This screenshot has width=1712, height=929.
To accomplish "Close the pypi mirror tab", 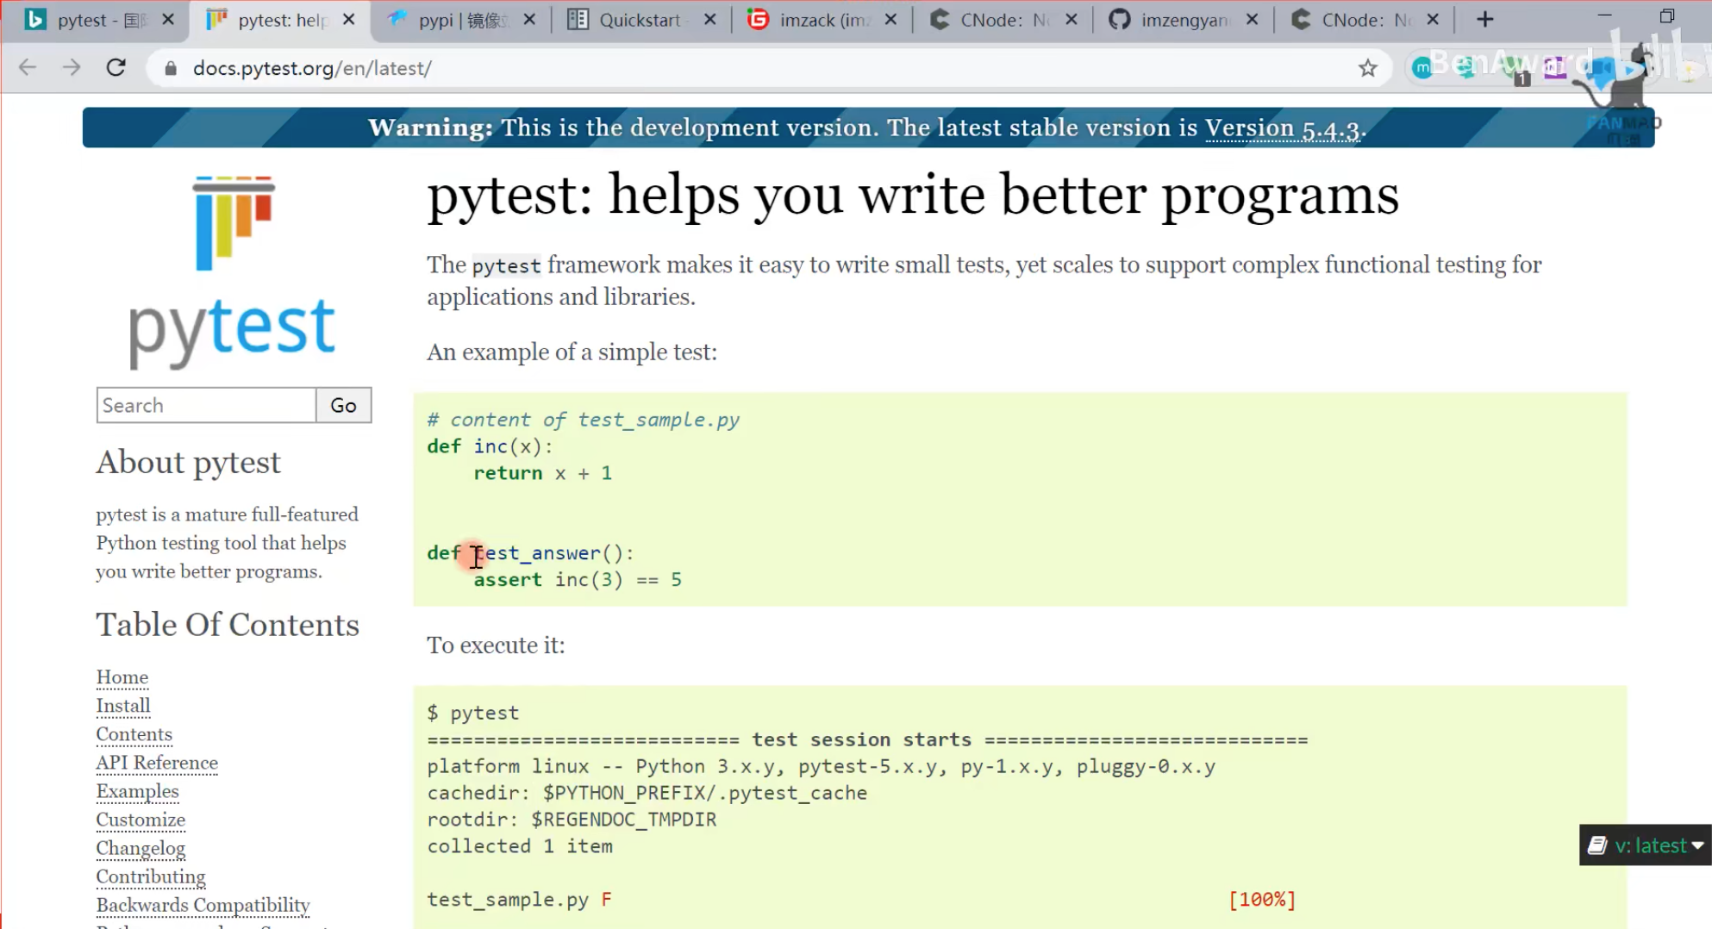I will (x=529, y=19).
